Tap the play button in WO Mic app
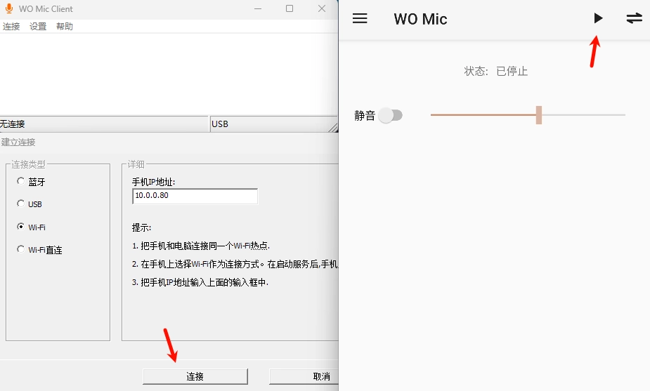The height and width of the screenshot is (391, 650). [x=598, y=18]
